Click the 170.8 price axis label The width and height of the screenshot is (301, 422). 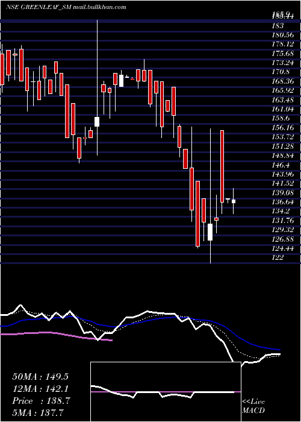click(280, 72)
